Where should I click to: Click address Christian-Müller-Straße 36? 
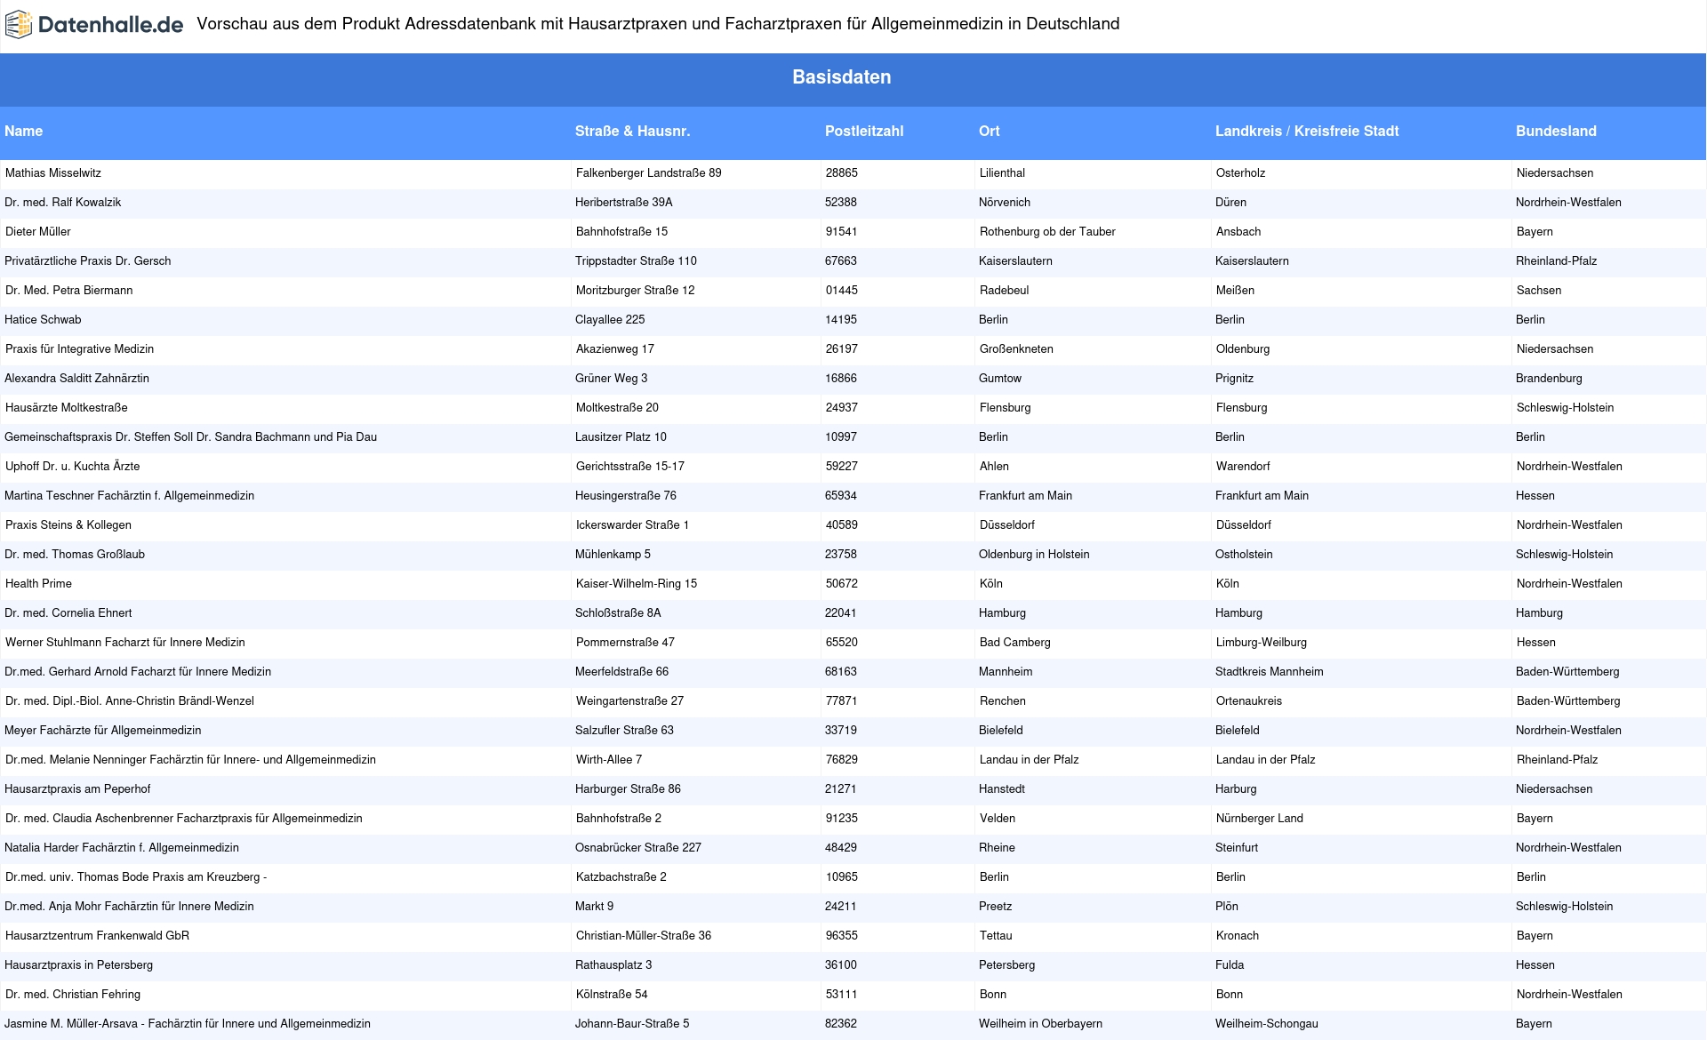tap(644, 935)
